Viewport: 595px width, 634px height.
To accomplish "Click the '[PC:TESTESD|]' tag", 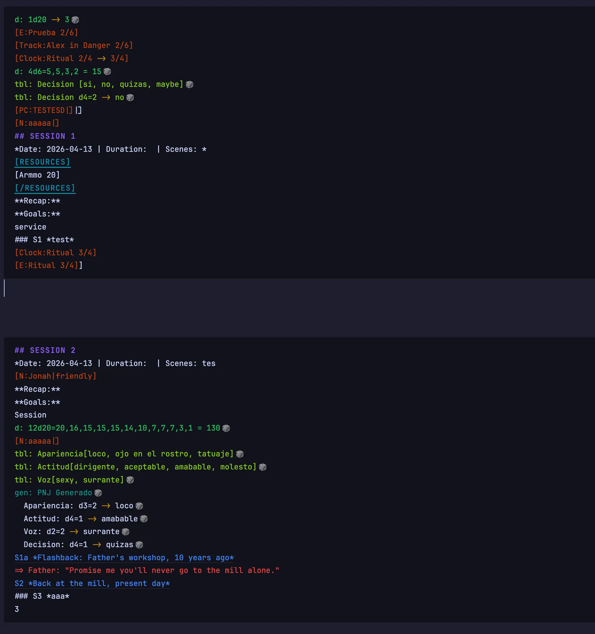I will pos(44,110).
